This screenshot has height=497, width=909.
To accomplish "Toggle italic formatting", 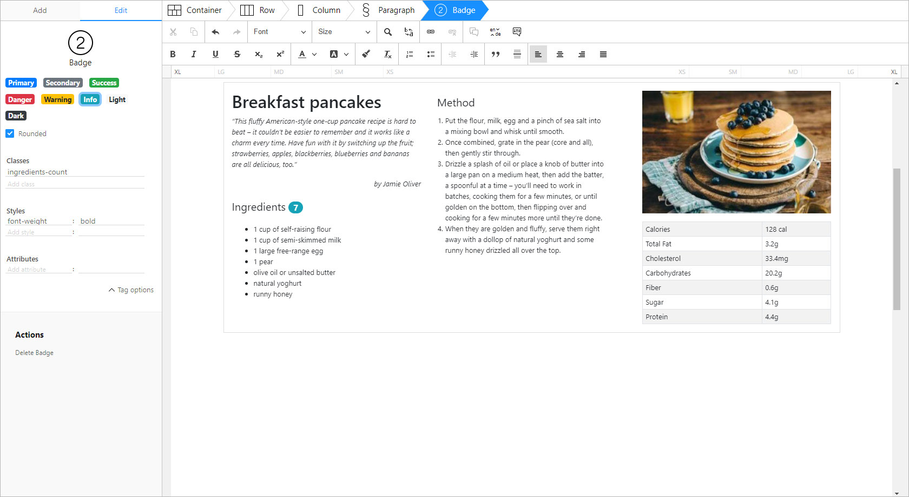I will 194,54.
